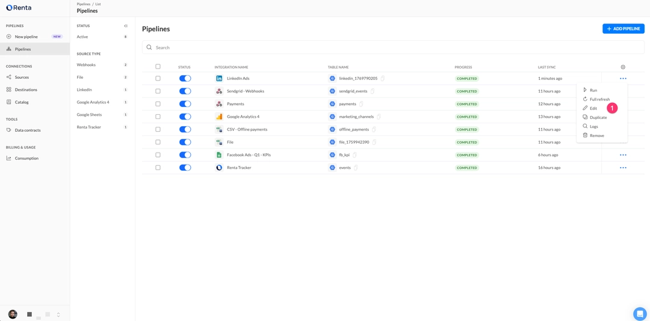Copy the sendgrid_events table name
This screenshot has width=650, height=321.
click(x=373, y=91)
